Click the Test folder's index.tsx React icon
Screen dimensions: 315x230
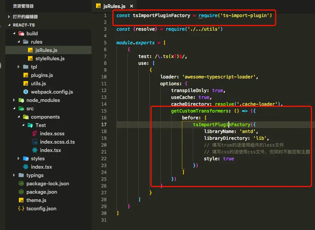[x=35, y=150]
